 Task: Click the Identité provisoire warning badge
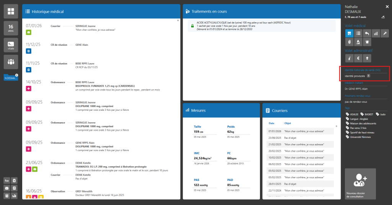368,76
